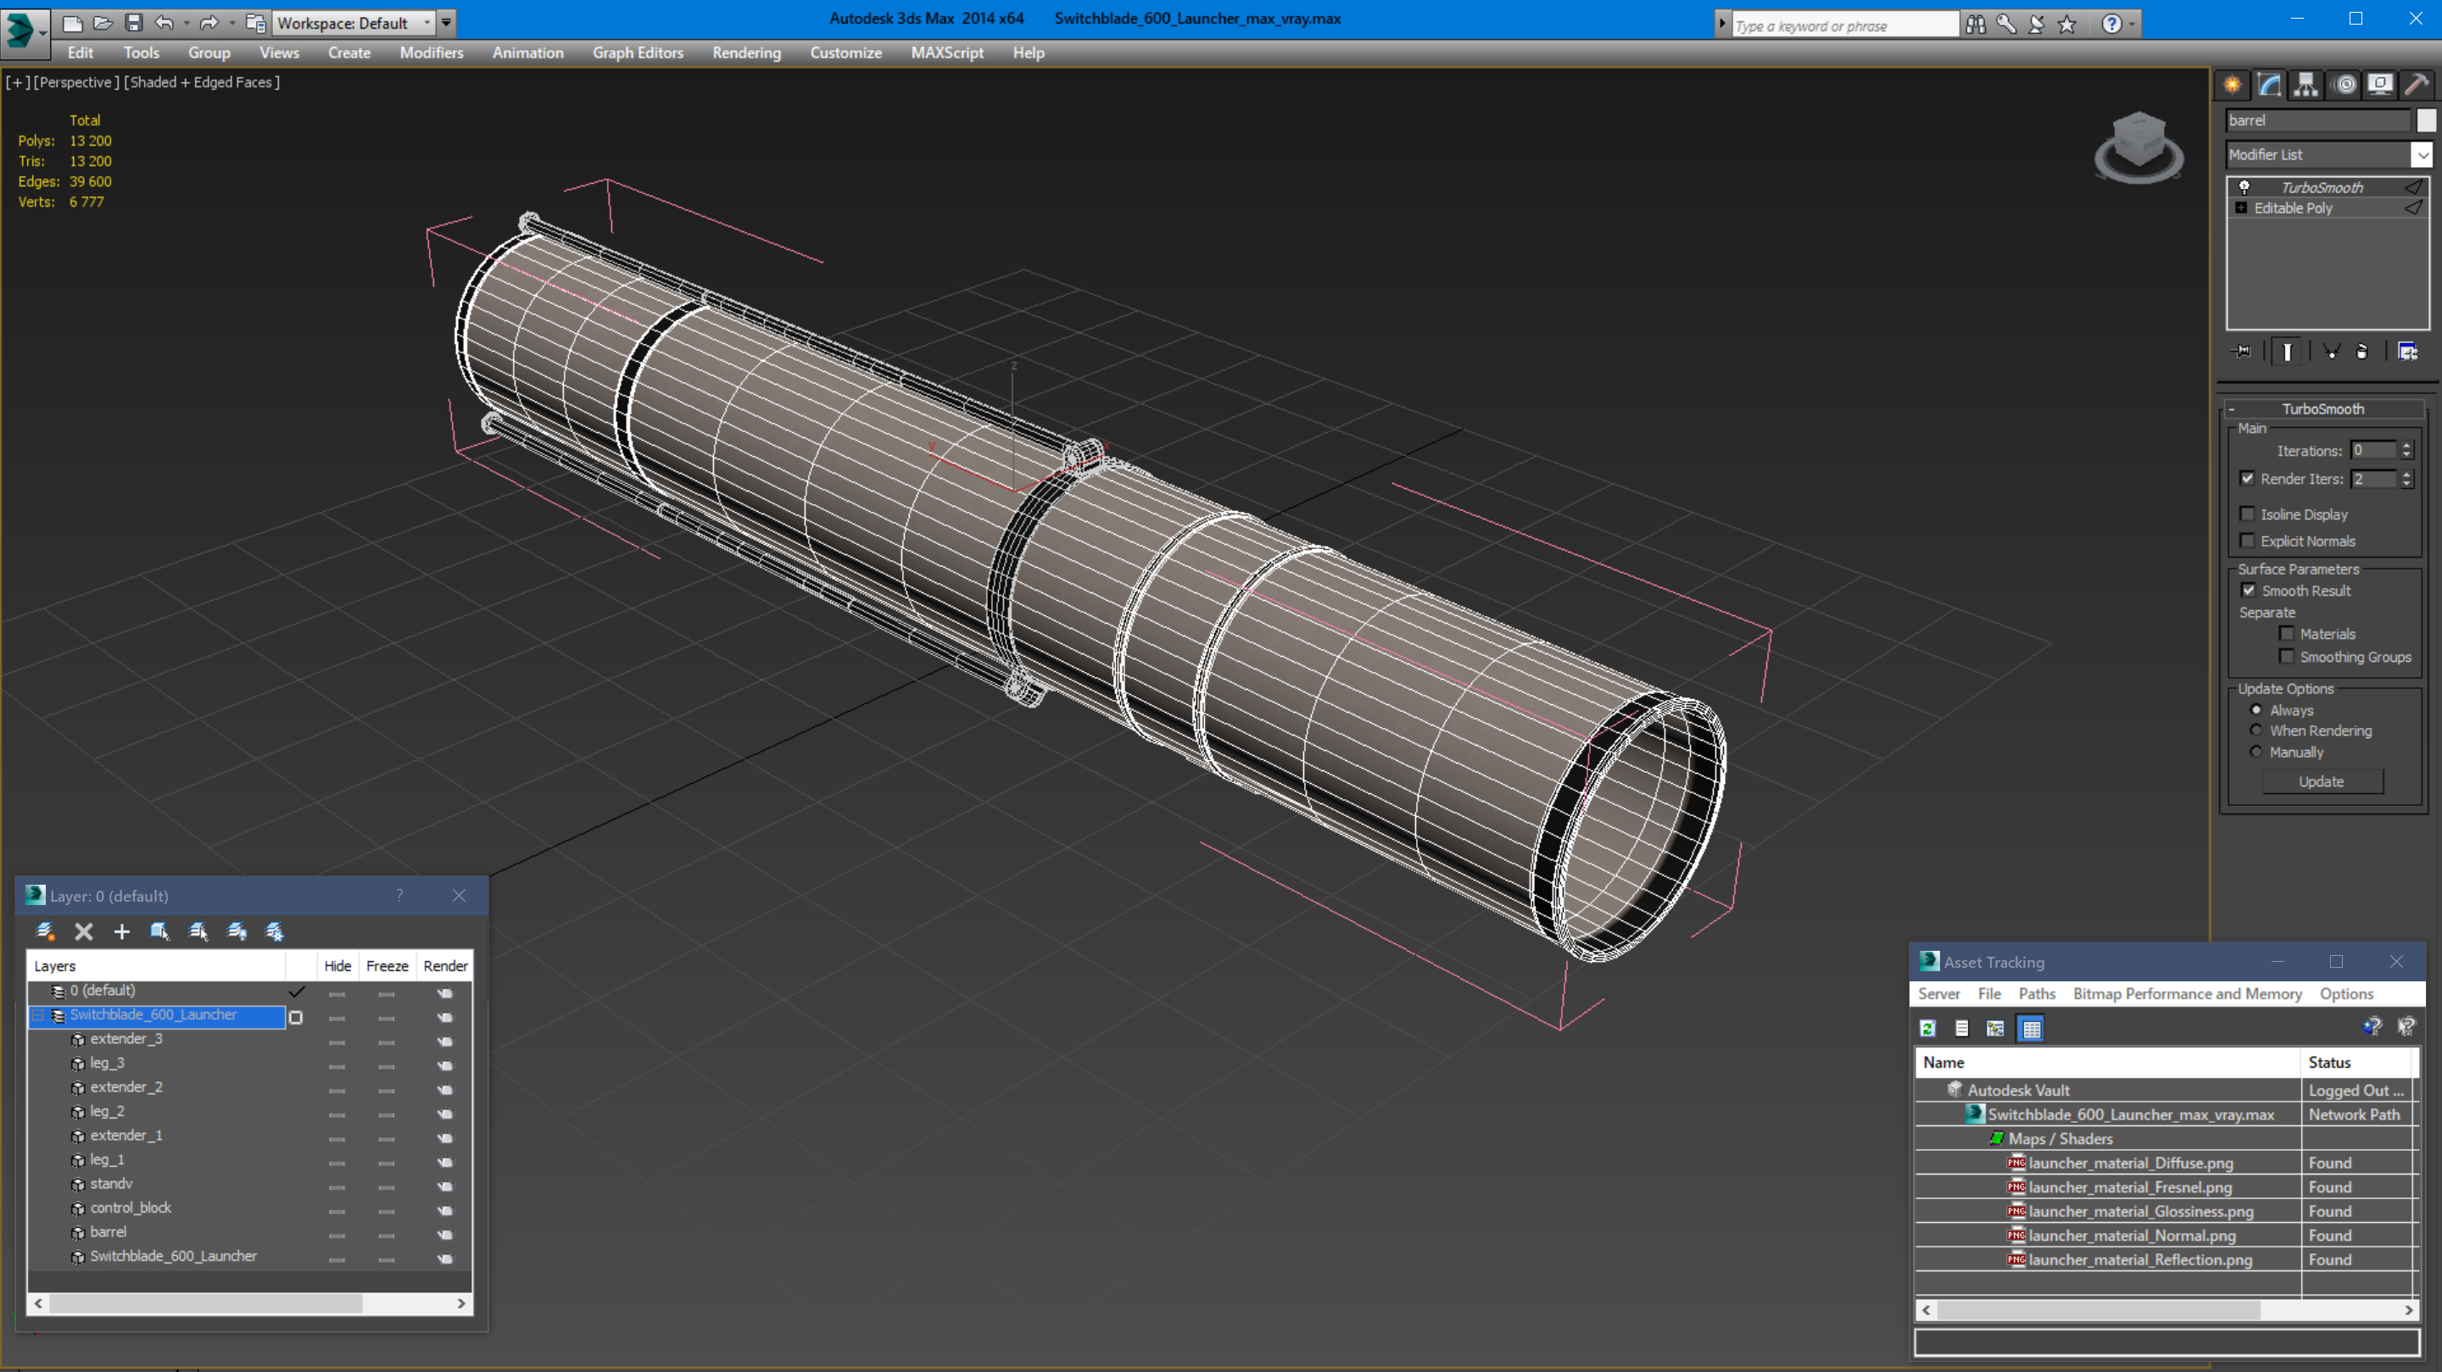Image resolution: width=2442 pixels, height=1372 pixels.
Task: Switch Asset Tracking to table view icon
Action: [2032, 1028]
